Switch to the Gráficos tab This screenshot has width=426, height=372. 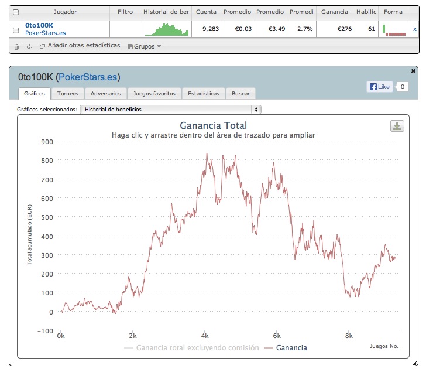34,94
